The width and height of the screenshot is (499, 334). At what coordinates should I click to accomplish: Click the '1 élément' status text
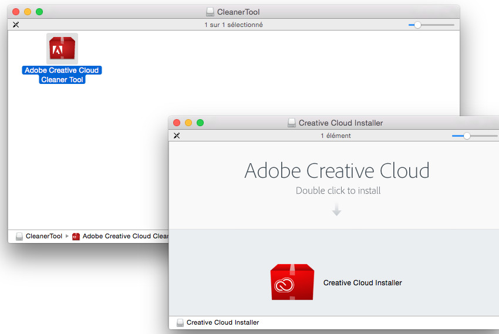(x=335, y=136)
